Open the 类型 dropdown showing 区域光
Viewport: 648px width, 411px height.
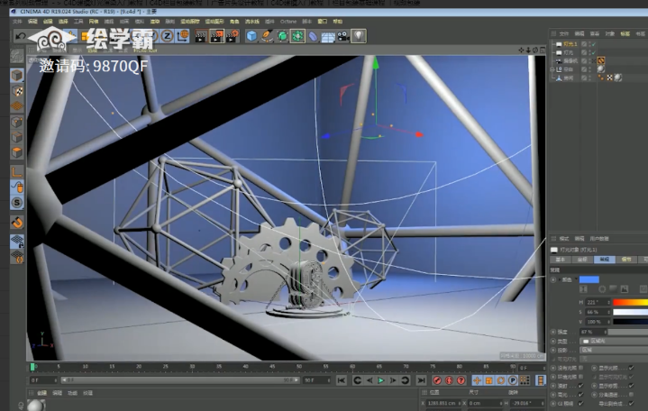pyautogui.click(x=614, y=341)
